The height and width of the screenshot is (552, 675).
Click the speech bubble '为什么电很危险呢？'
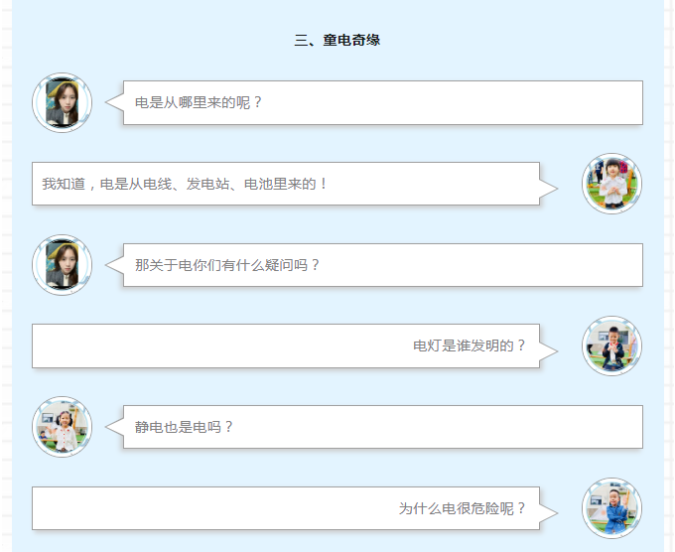[286, 508]
